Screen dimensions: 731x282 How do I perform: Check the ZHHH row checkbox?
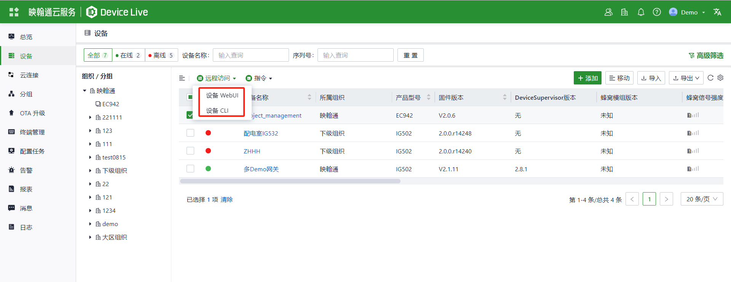(x=190, y=151)
